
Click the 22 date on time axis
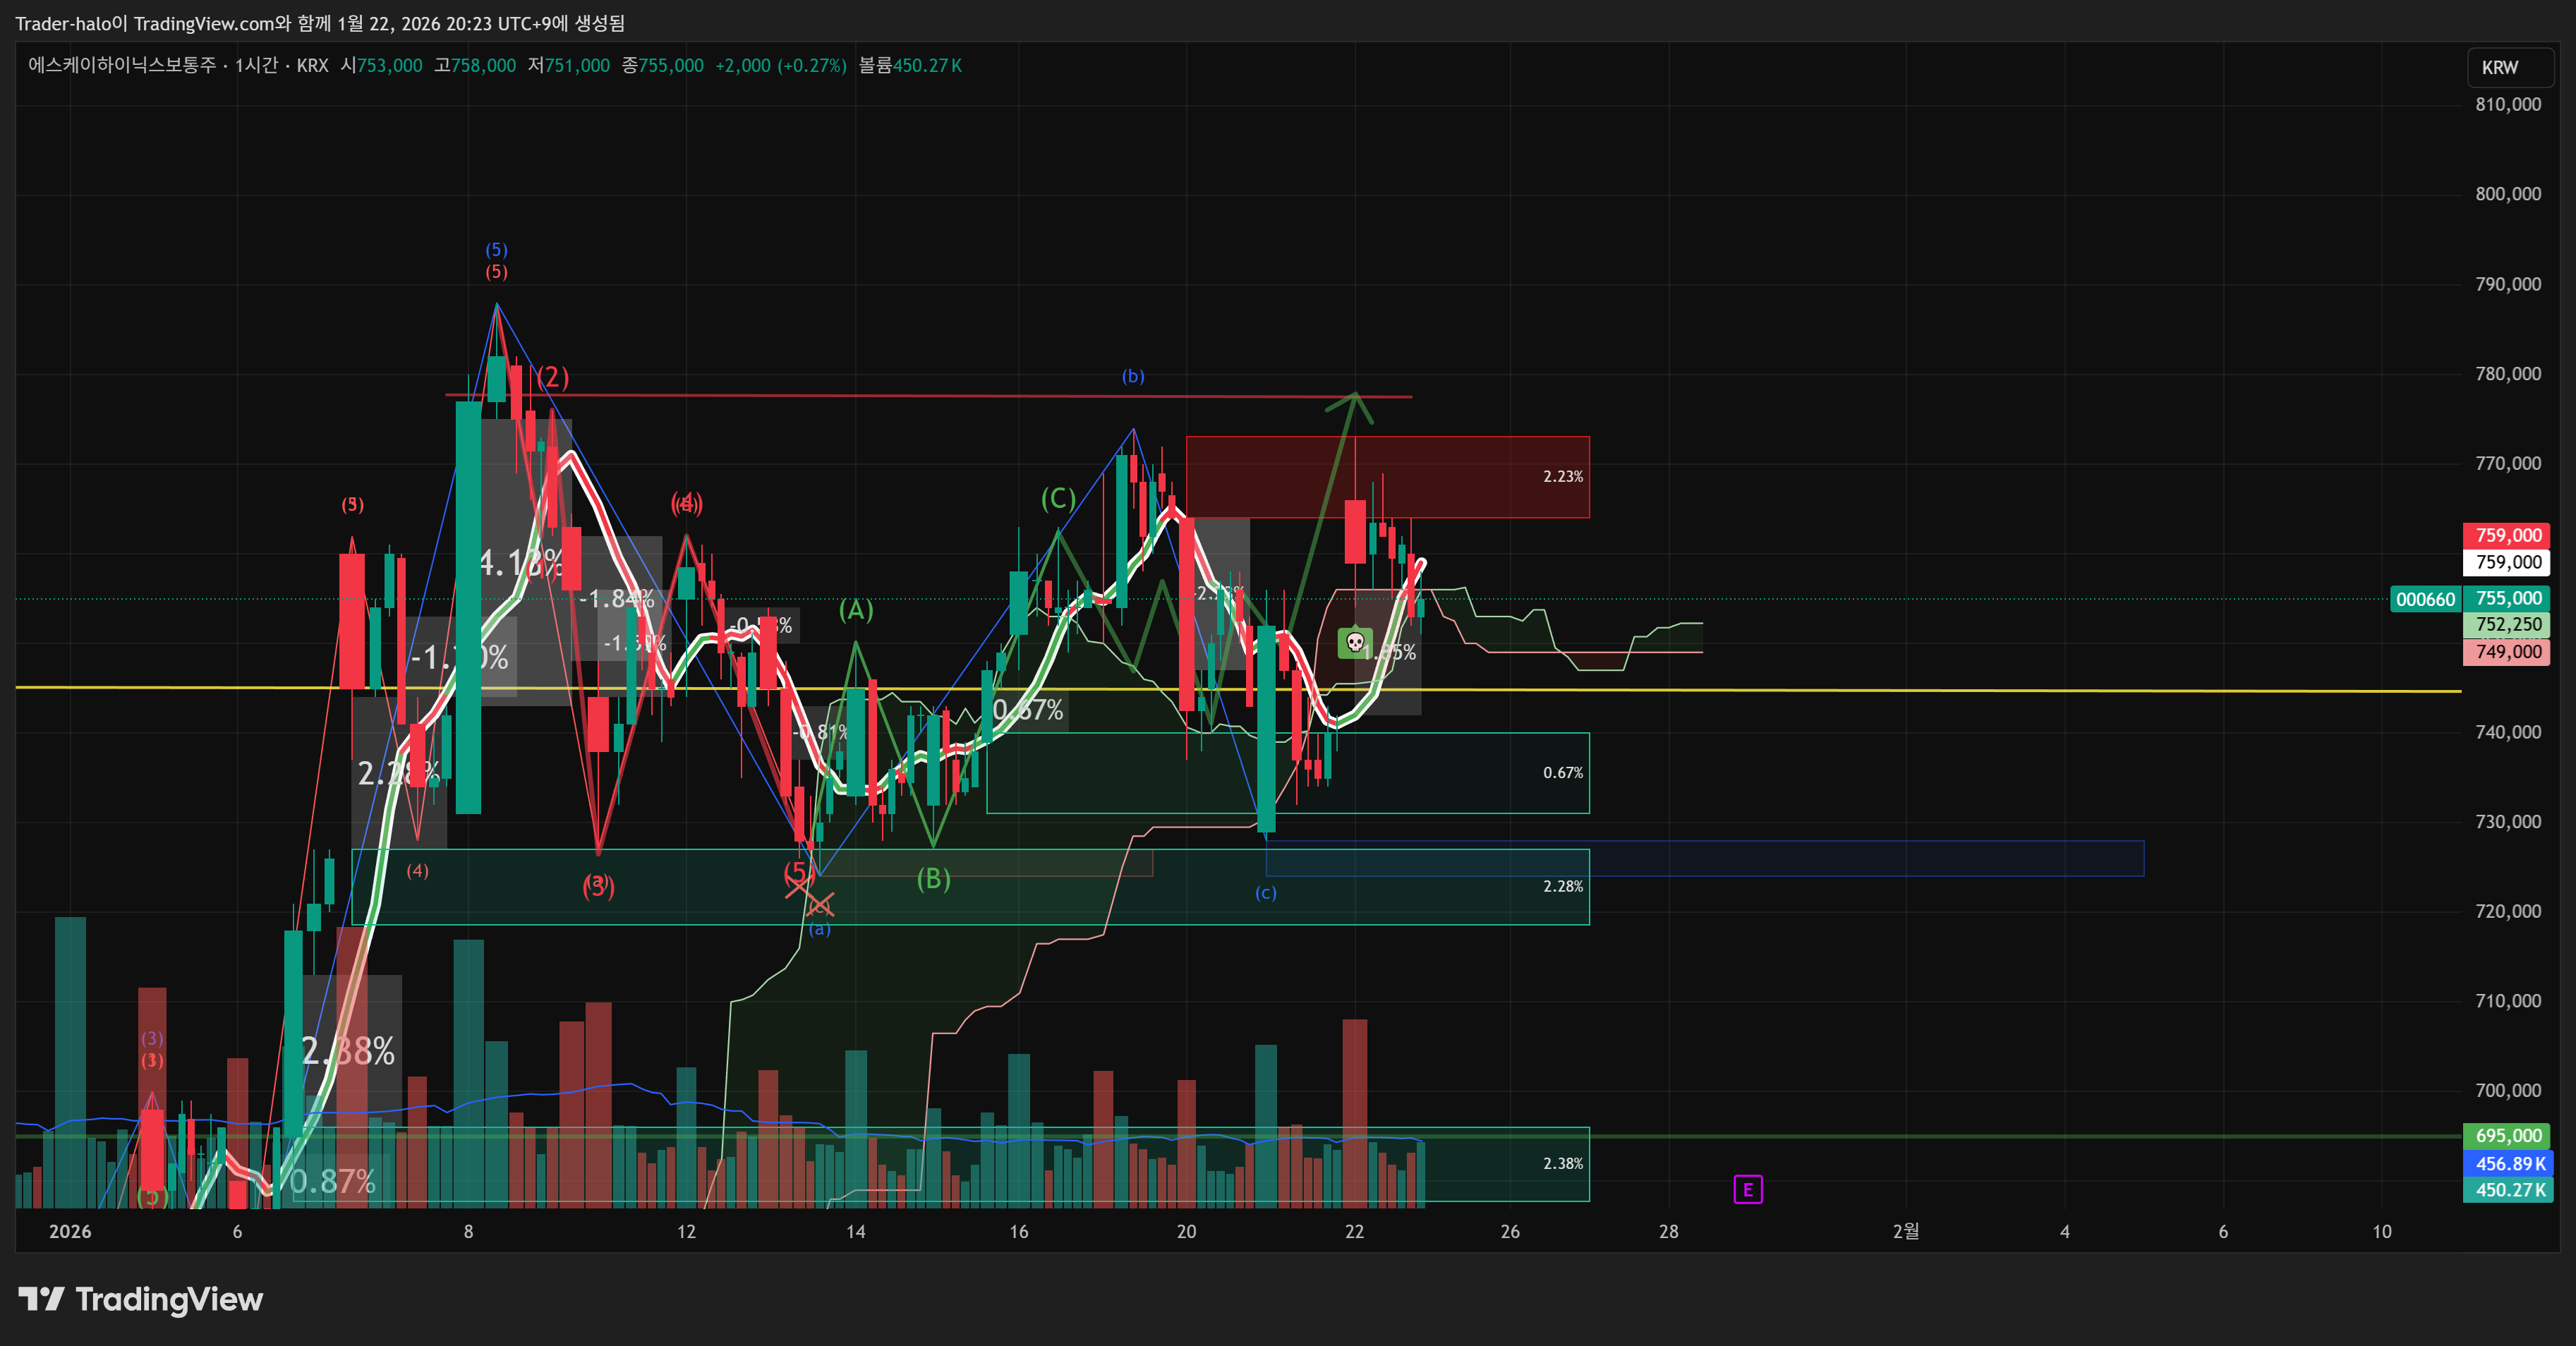pos(1354,1232)
